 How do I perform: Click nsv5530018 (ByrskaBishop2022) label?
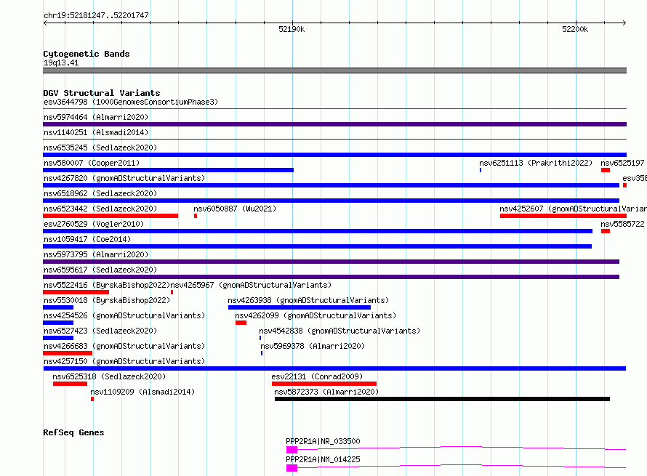(x=107, y=300)
